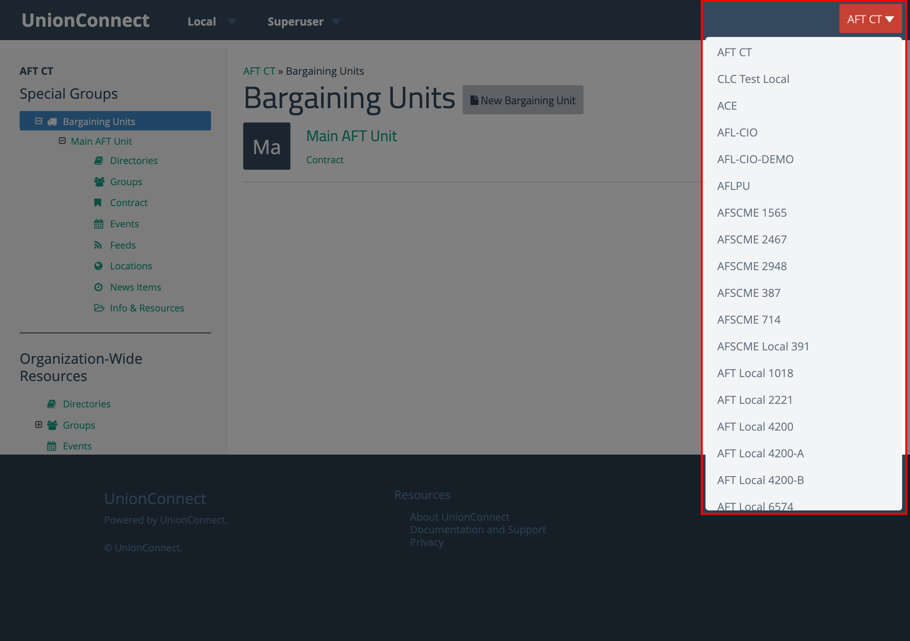Open the AFT CT organization dropdown
Screen dimensions: 910x641
click(870, 18)
